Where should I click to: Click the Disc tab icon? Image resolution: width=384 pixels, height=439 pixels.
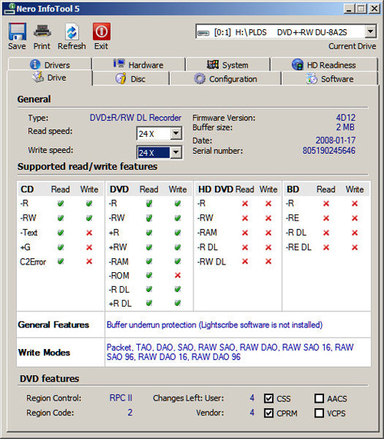121,78
